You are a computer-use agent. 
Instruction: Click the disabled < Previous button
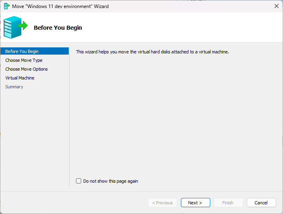coord(162,203)
